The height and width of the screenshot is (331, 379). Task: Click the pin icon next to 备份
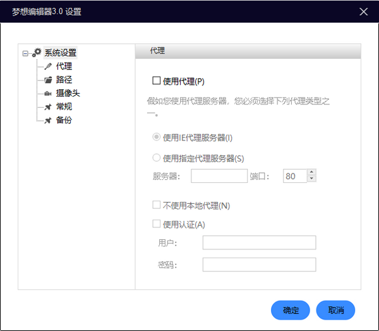(48, 120)
